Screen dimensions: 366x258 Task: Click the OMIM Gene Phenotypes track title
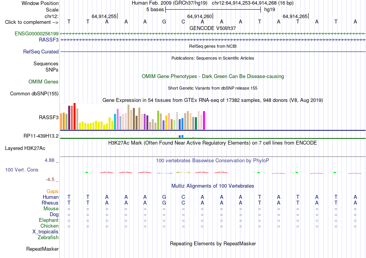pyautogui.click(x=213, y=77)
